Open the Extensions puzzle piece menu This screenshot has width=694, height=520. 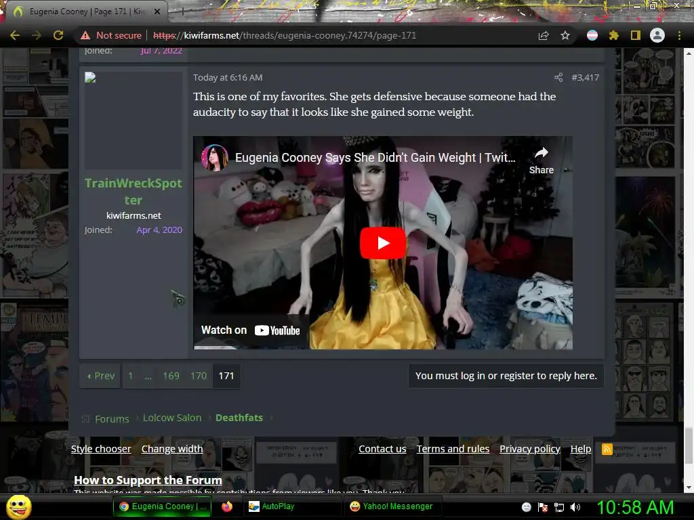click(x=613, y=35)
